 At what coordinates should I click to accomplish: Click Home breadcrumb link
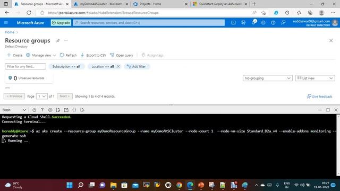pos(10,32)
